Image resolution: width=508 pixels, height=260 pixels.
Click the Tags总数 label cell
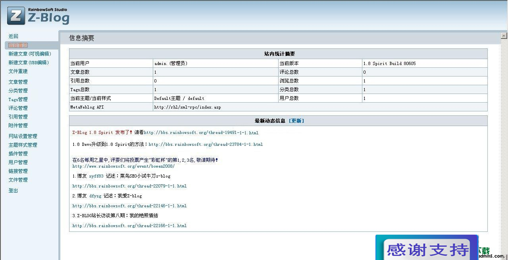tap(111, 90)
